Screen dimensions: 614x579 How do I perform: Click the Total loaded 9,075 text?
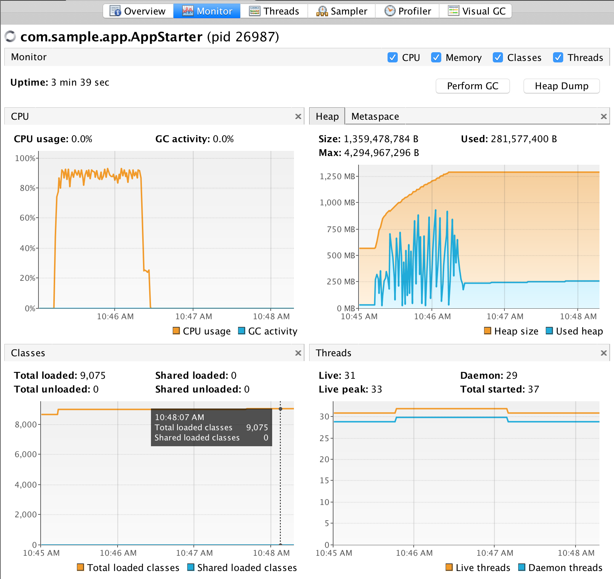click(x=60, y=375)
